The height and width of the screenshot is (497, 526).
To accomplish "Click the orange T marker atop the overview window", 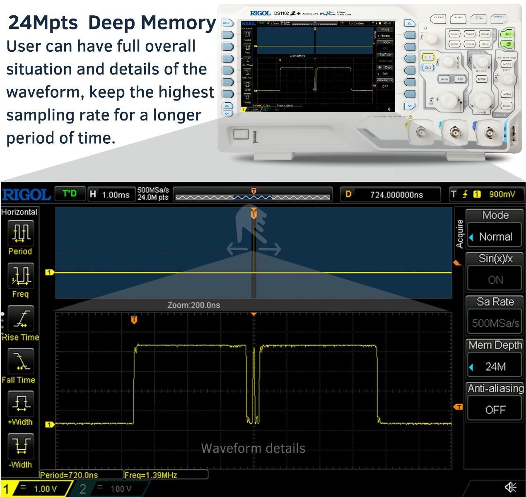I will pos(254,214).
